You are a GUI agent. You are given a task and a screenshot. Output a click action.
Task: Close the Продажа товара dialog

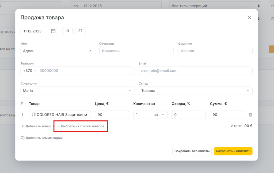pos(249,17)
